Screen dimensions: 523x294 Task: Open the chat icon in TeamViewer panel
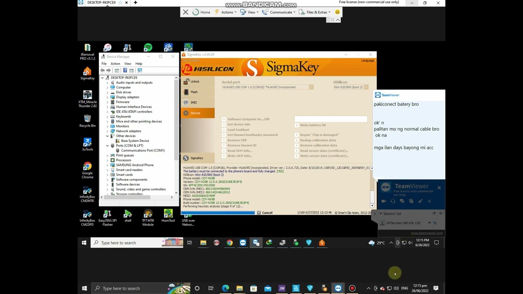[x=402, y=201]
